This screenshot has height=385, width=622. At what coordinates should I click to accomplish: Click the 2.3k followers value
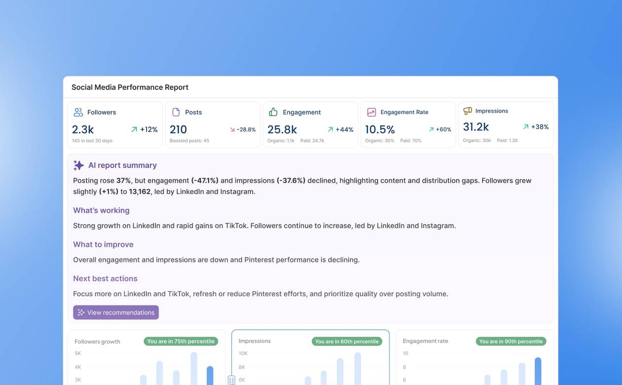pyautogui.click(x=83, y=129)
